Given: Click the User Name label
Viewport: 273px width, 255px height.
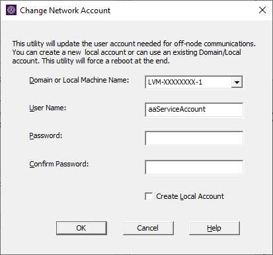Looking at the screenshot, I should [48, 108].
